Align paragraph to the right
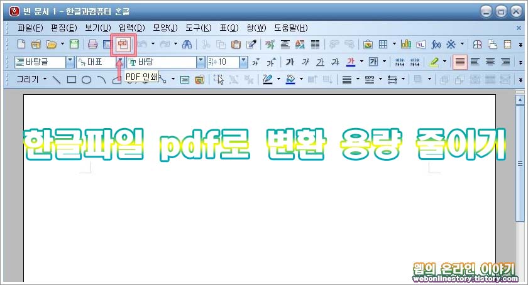 505,62
